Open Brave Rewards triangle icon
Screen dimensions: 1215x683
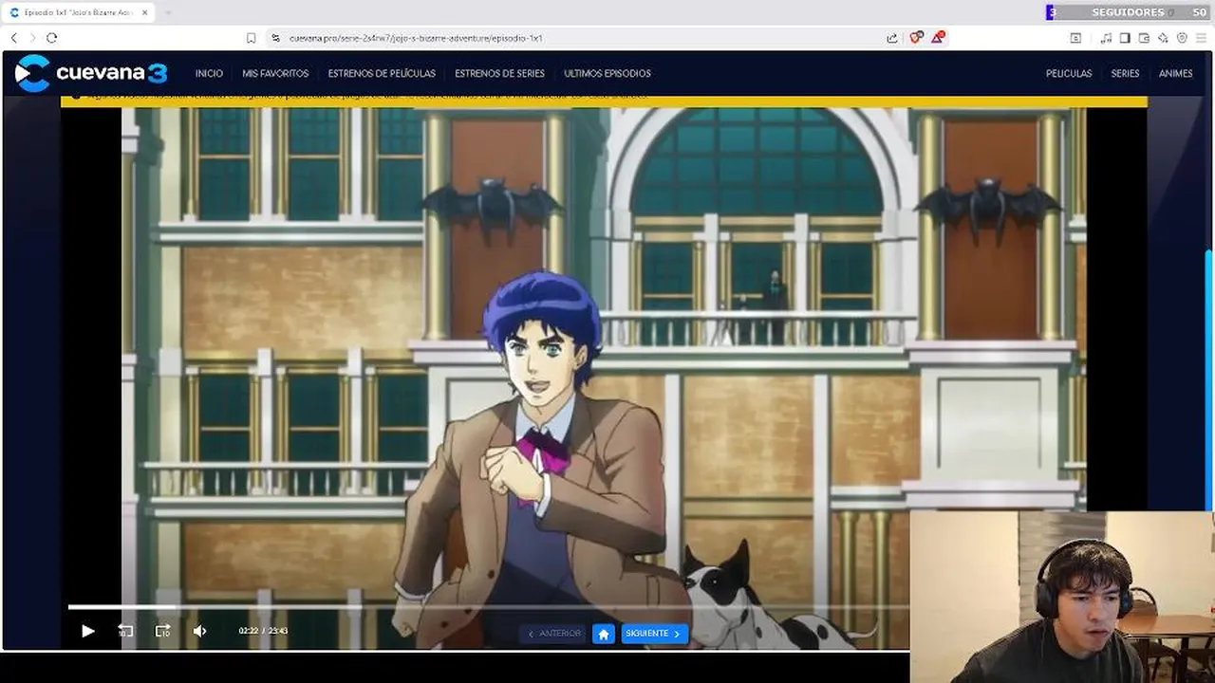pos(938,38)
